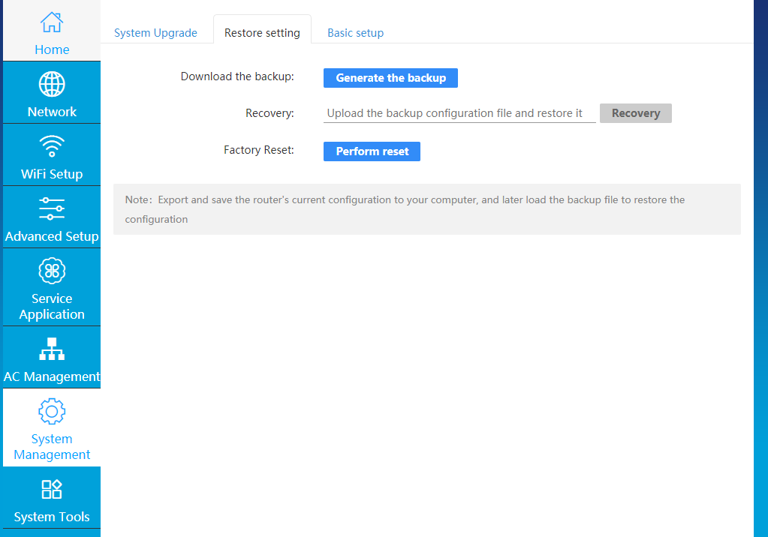Open the Home house icon
The height and width of the screenshot is (537, 768).
pyautogui.click(x=52, y=22)
